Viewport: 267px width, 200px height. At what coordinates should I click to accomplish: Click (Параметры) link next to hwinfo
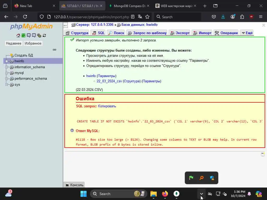pyautogui.click(x=107, y=76)
